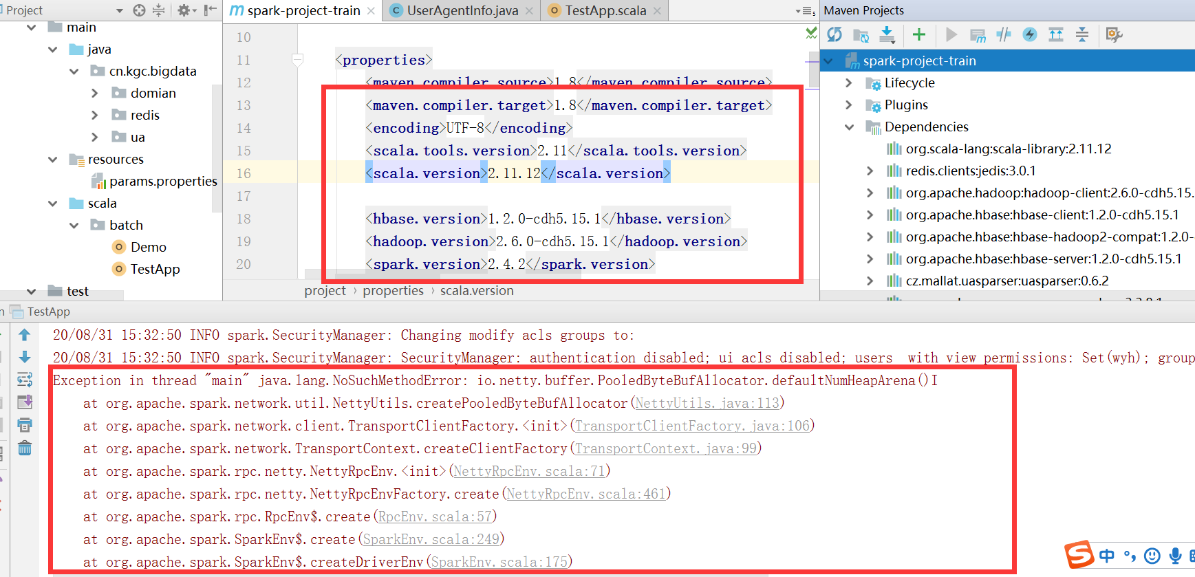
Task: Open NettyUtils.java:113 link
Action: point(707,403)
